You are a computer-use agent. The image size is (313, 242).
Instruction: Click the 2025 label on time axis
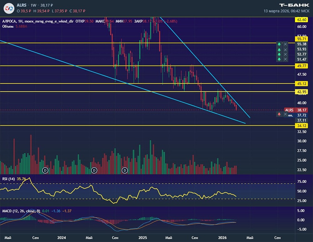[x=143, y=238]
